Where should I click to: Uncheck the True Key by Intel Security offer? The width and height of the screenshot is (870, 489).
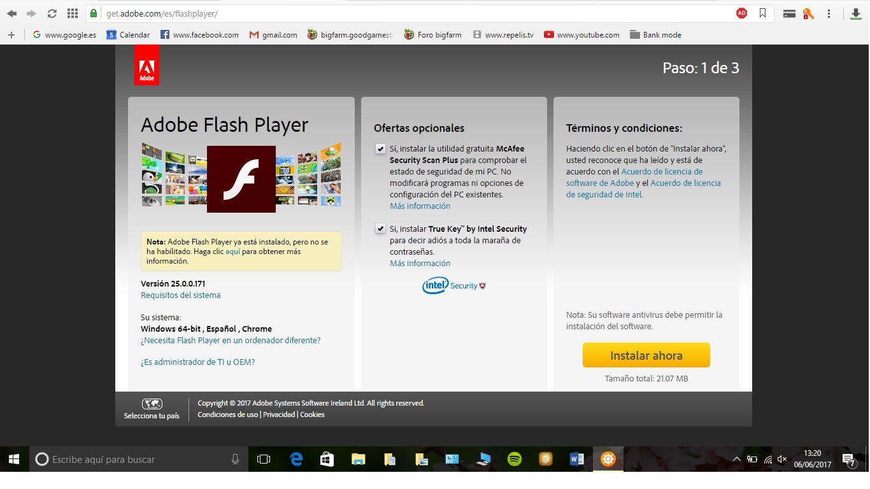point(380,229)
